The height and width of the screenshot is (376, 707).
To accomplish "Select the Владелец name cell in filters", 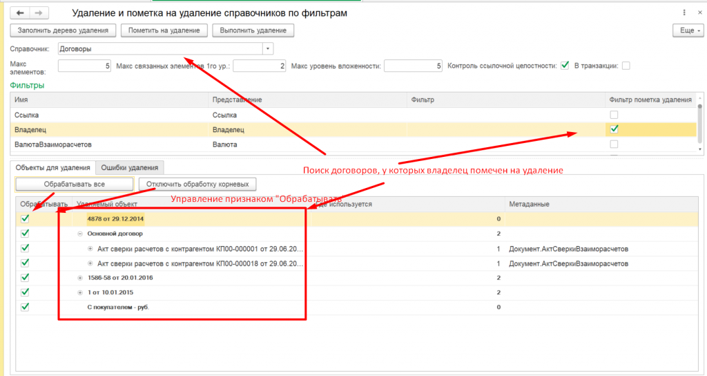I will (109, 130).
